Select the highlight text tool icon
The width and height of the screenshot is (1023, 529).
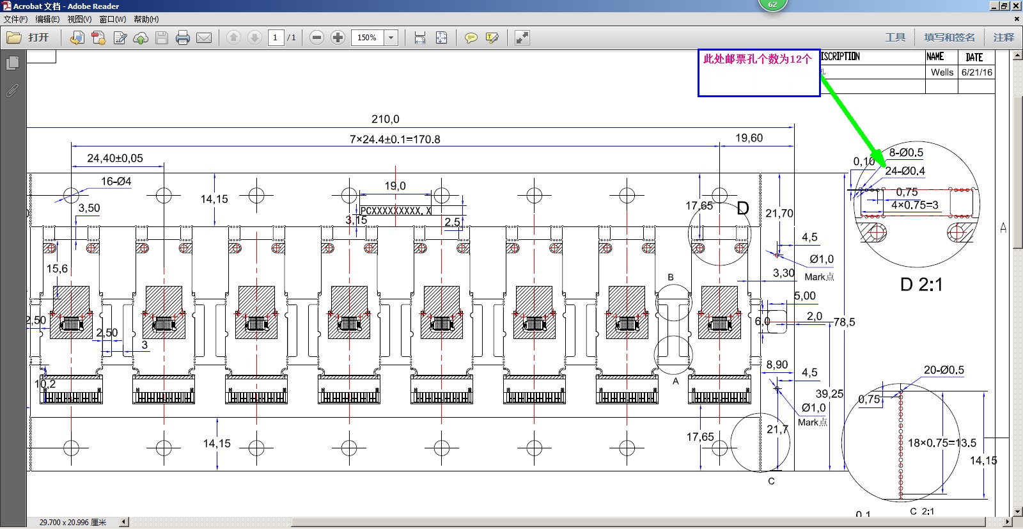[x=492, y=38]
